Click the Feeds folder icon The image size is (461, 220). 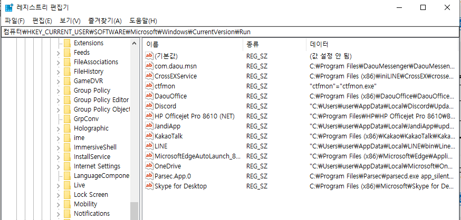pyautogui.click(x=68, y=53)
